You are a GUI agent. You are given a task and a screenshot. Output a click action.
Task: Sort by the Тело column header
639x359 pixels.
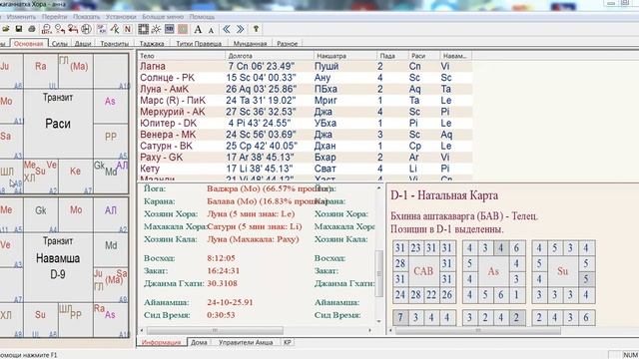[x=181, y=56]
